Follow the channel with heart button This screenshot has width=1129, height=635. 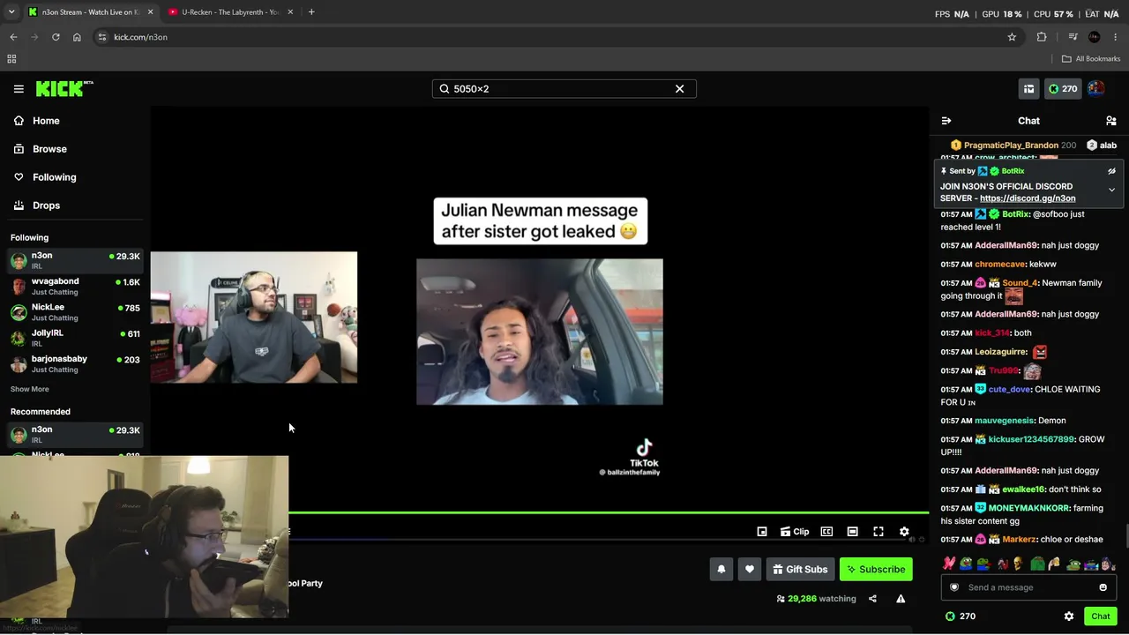750,570
